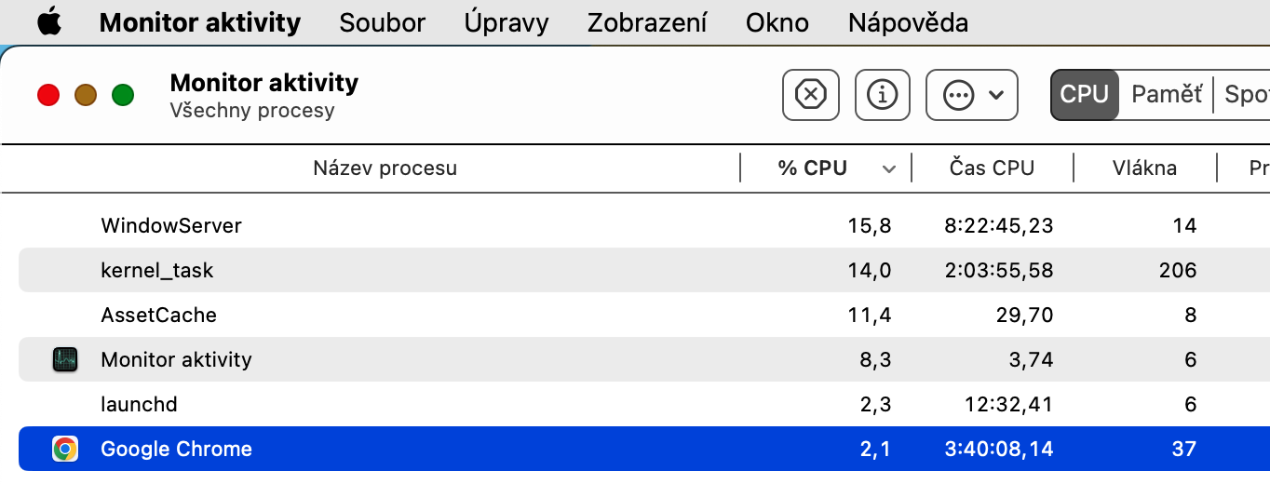The width and height of the screenshot is (1270, 484).
Task: Sort by the Čas CPU column header
Action: [x=992, y=168]
